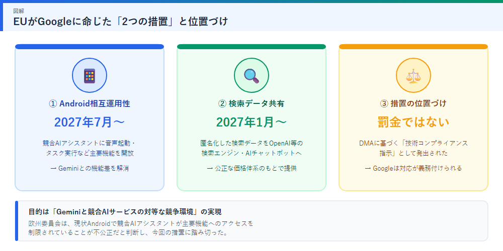503x251 pixels.
Task: Click heading "① Android相互運用性"
Action: 90,103
